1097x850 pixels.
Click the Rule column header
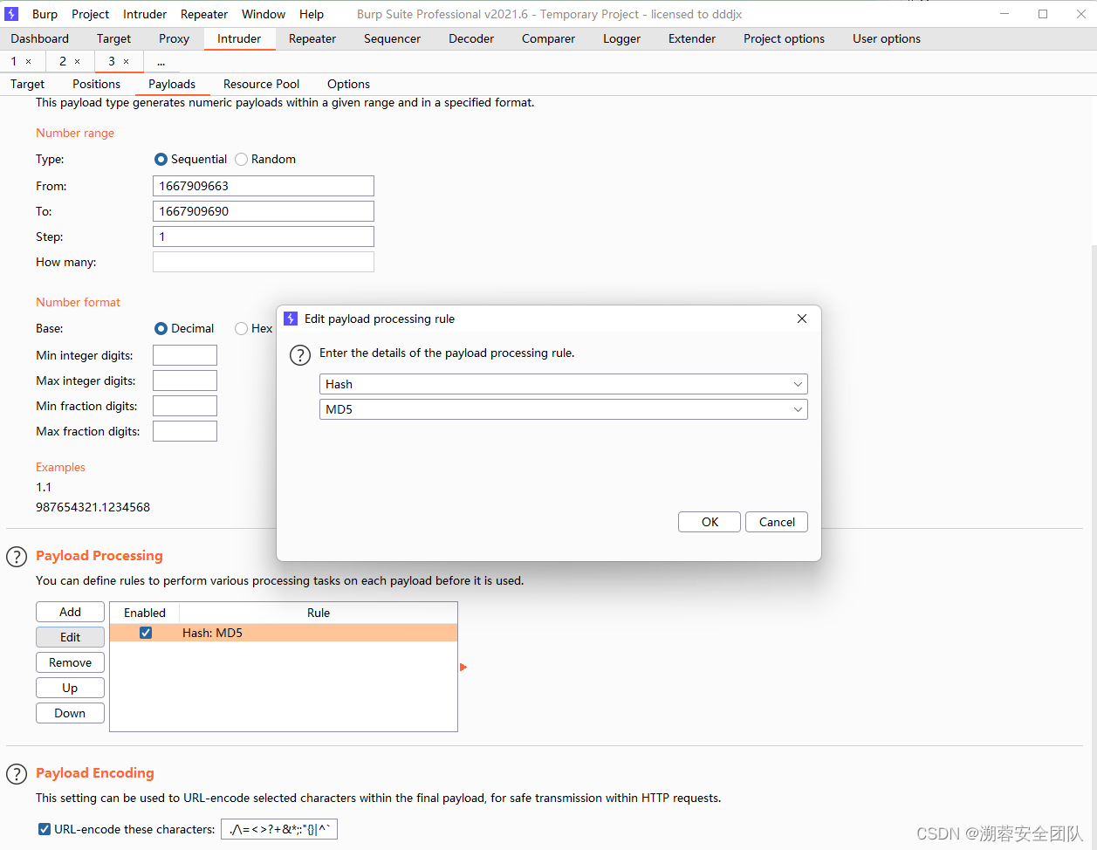coord(319,613)
